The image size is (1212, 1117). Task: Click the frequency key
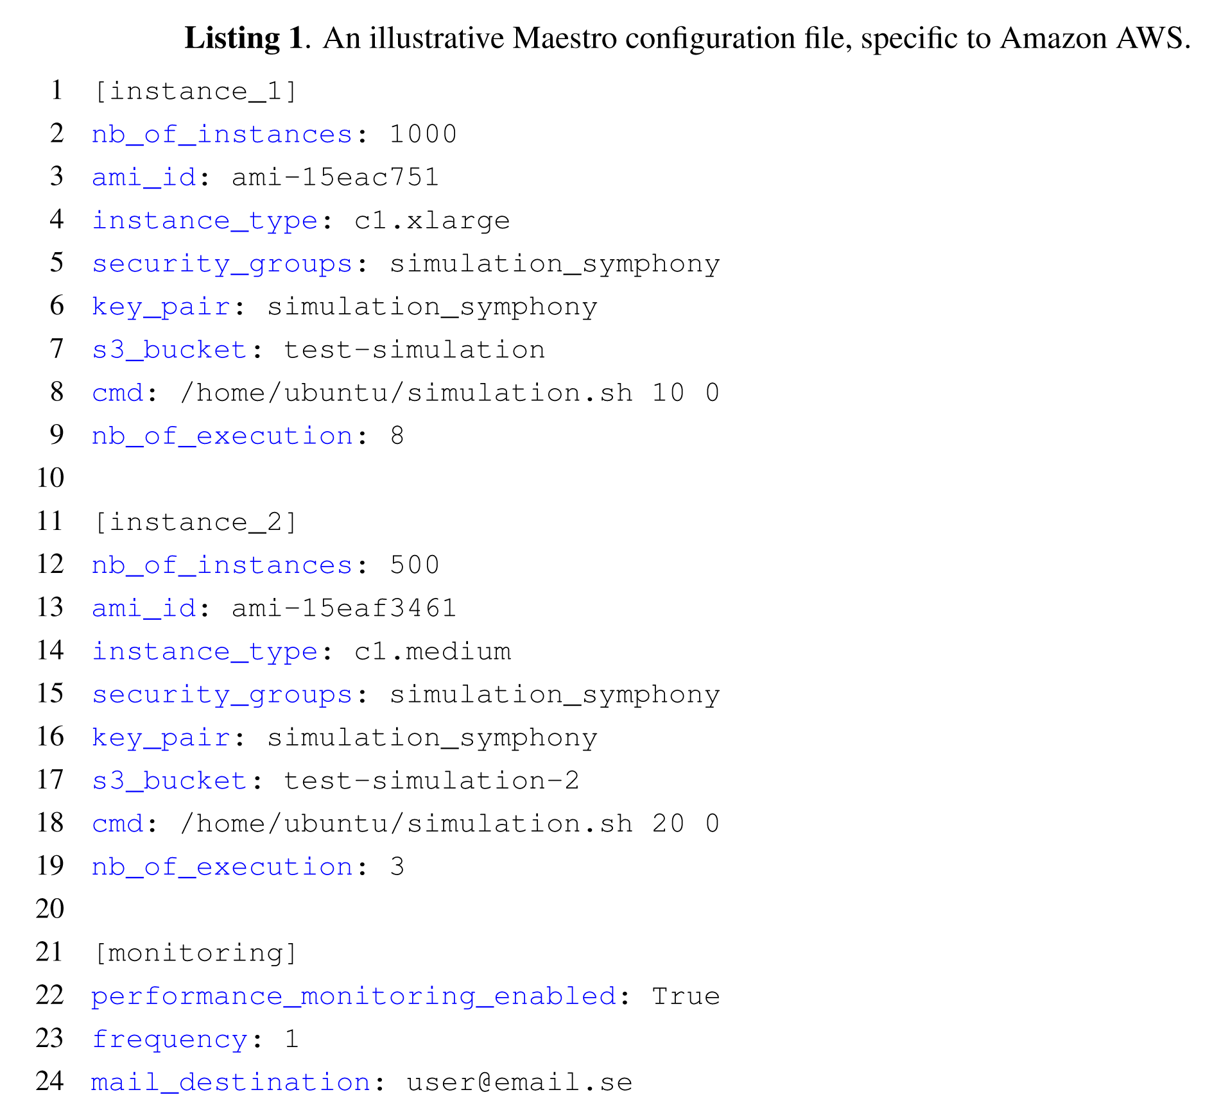tap(169, 1039)
